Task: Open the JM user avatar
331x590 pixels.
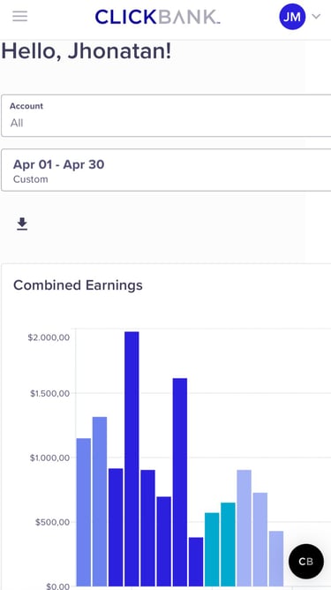Action: 292,17
